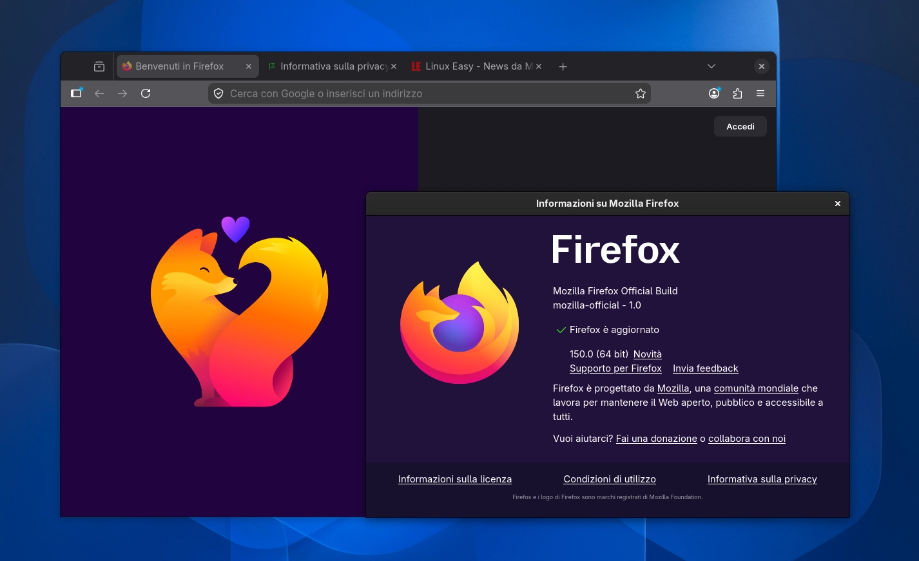This screenshot has width=919, height=561.
Task: Open the hamburger application menu
Action: click(x=760, y=93)
